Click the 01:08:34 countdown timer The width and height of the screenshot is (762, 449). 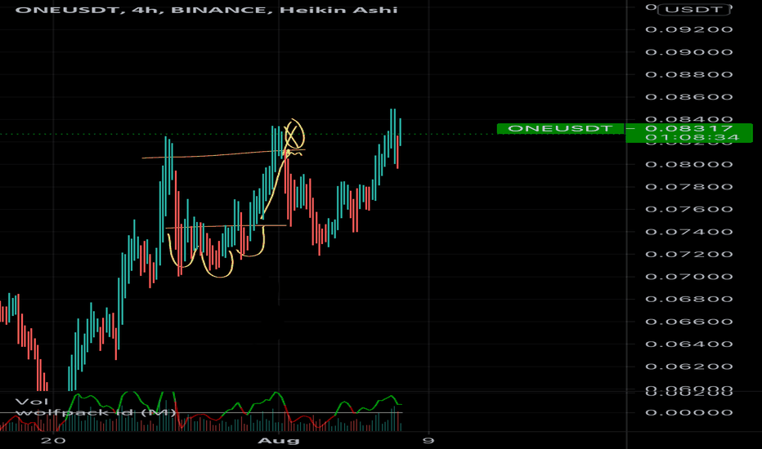coord(692,137)
